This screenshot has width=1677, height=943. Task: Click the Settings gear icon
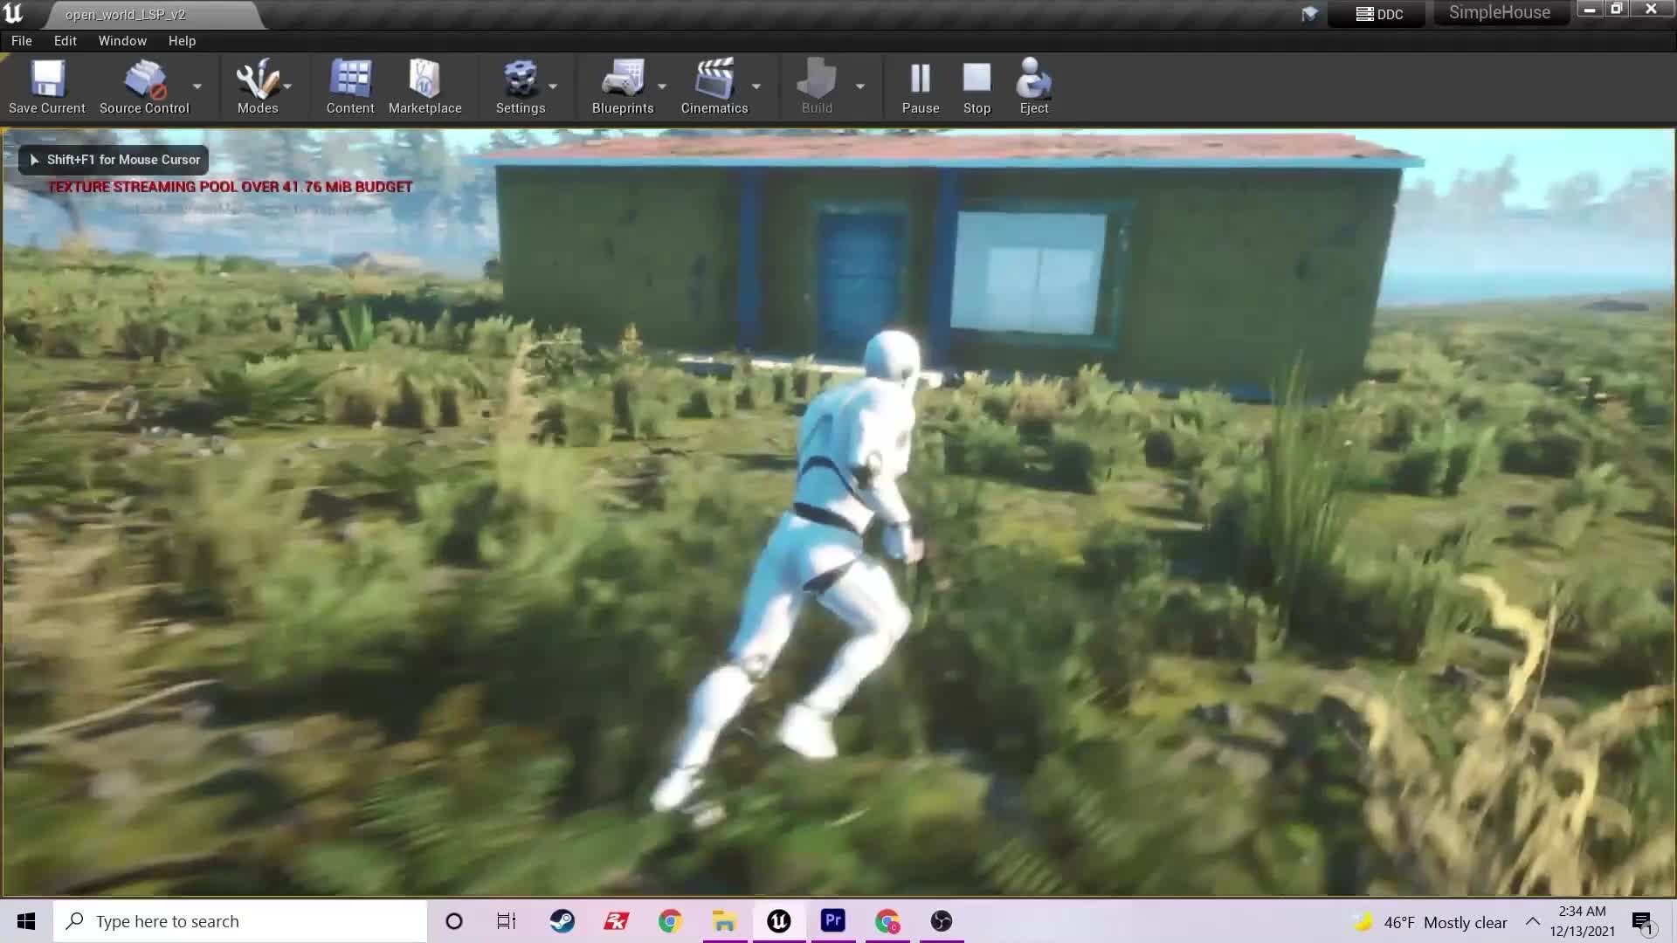(x=520, y=79)
